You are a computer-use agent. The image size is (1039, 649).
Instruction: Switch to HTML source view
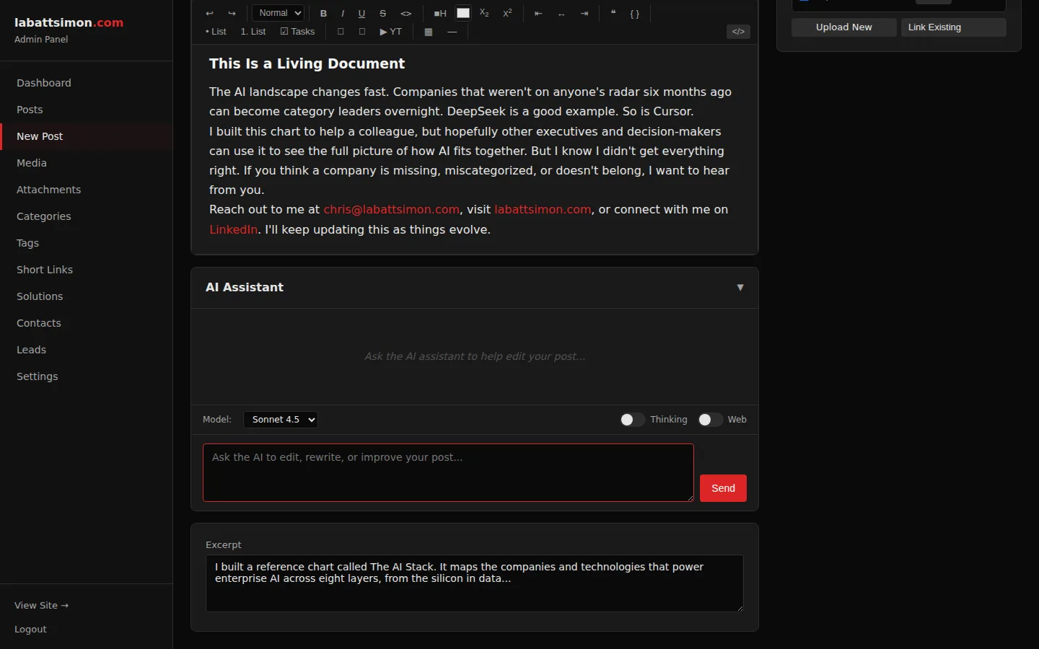point(738,32)
